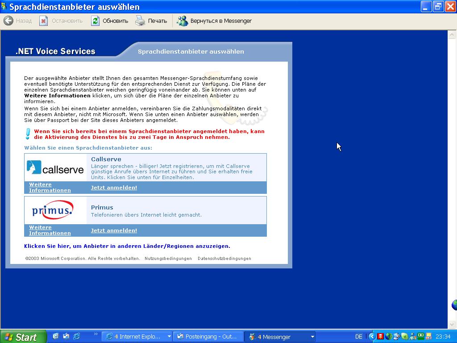Click the Primus heading text
This screenshot has width=457, height=343.
(x=102, y=207)
